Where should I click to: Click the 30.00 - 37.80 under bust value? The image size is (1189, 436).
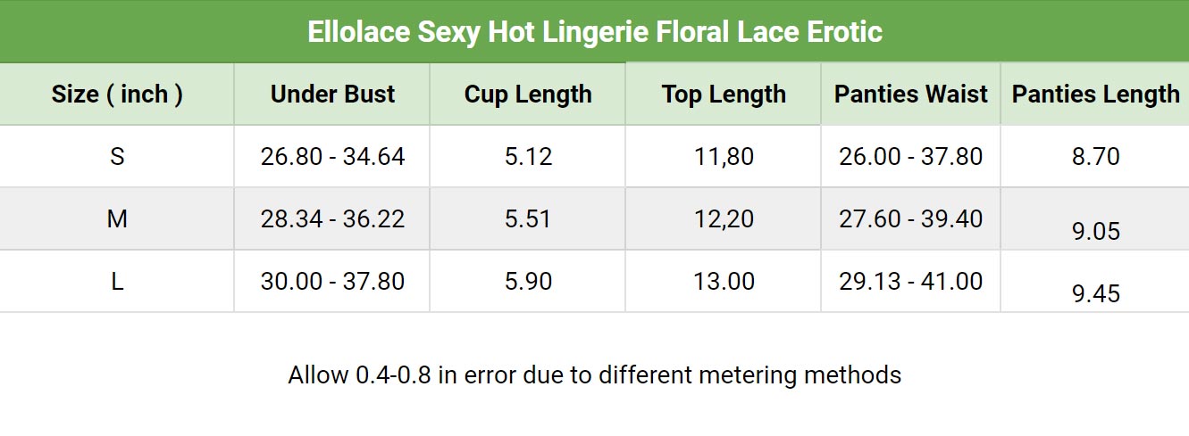(332, 282)
